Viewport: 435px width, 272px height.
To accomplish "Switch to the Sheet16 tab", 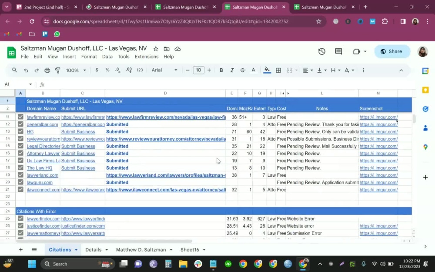I will click(190, 250).
